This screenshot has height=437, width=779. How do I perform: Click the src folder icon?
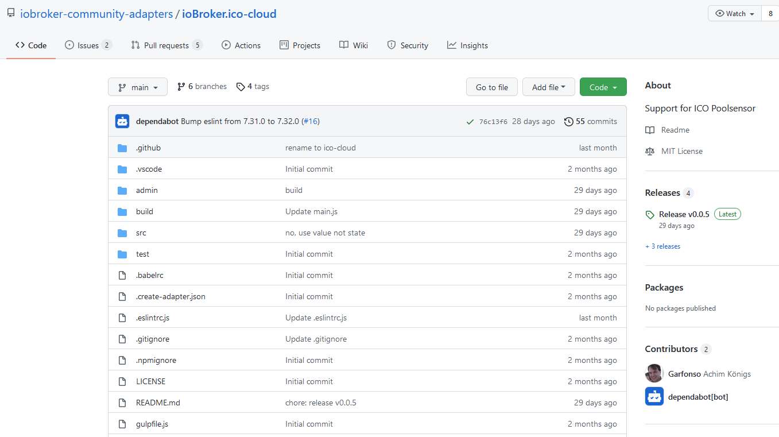[x=122, y=233]
